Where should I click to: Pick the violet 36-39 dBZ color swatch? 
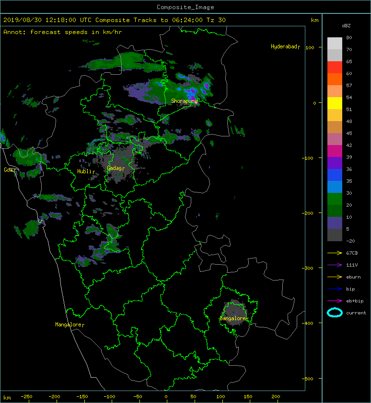pyautogui.click(x=335, y=163)
